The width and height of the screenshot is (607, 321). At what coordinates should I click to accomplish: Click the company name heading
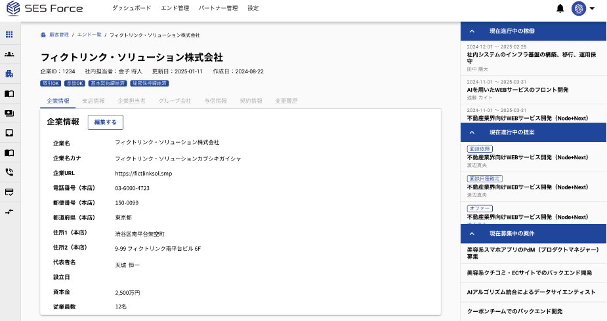pos(132,58)
